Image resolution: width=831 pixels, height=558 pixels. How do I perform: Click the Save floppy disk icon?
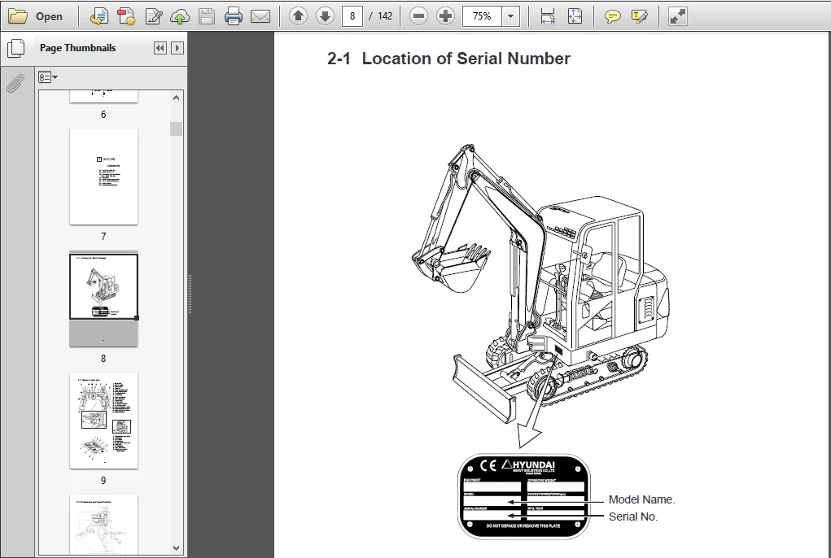(207, 16)
